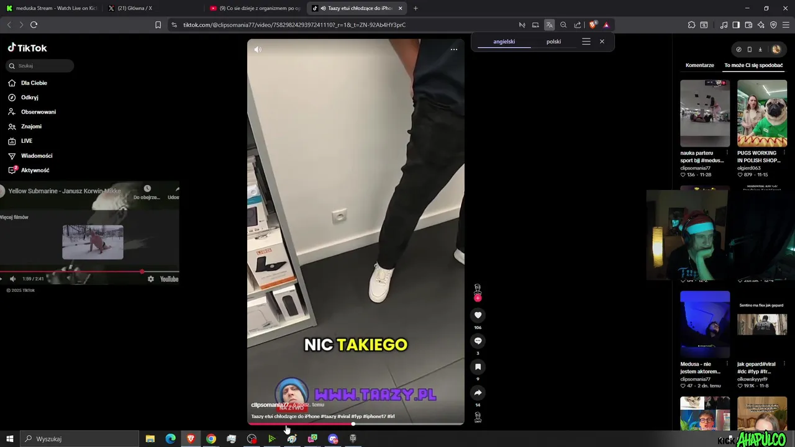This screenshot has width=795, height=447.
Task: Open Brave Leo AI sparkle icon
Action: pyautogui.click(x=761, y=25)
